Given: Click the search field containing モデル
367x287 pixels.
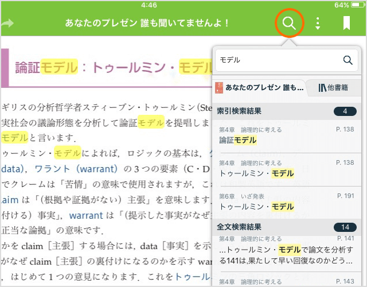Looking at the screenshot, I should click(287, 60).
